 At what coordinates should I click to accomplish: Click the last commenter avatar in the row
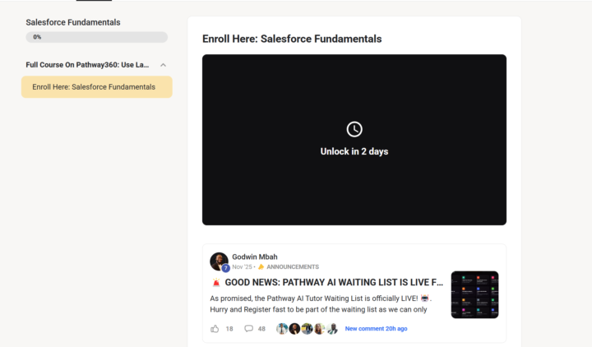click(x=332, y=328)
